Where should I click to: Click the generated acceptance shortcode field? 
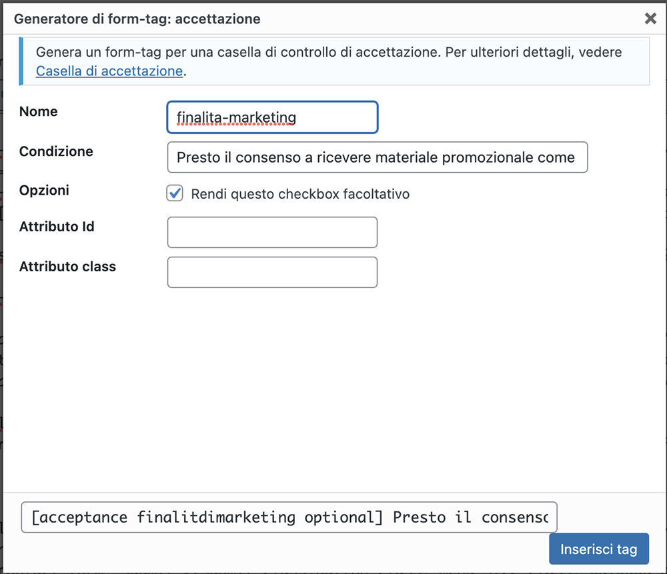pos(289,517)
